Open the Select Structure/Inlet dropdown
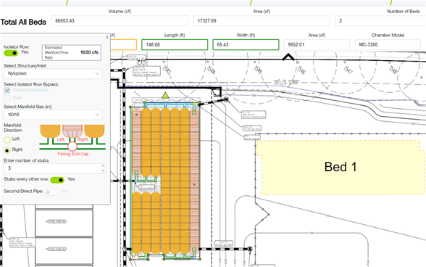 point(54,73)
